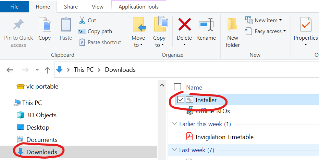Select Desktop in the navigation pane
Image resolution: width=319 pixels, height=160 pixels.
pyautogui.click(x=38, y=128)
